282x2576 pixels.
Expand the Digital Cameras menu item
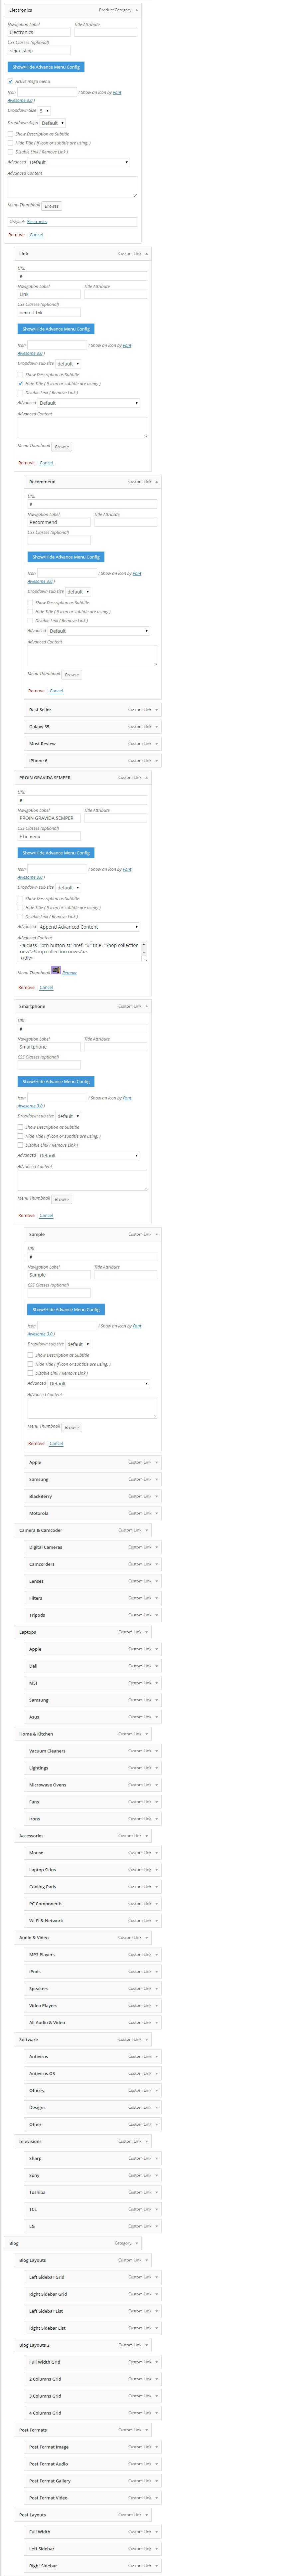pos(156,1547)
